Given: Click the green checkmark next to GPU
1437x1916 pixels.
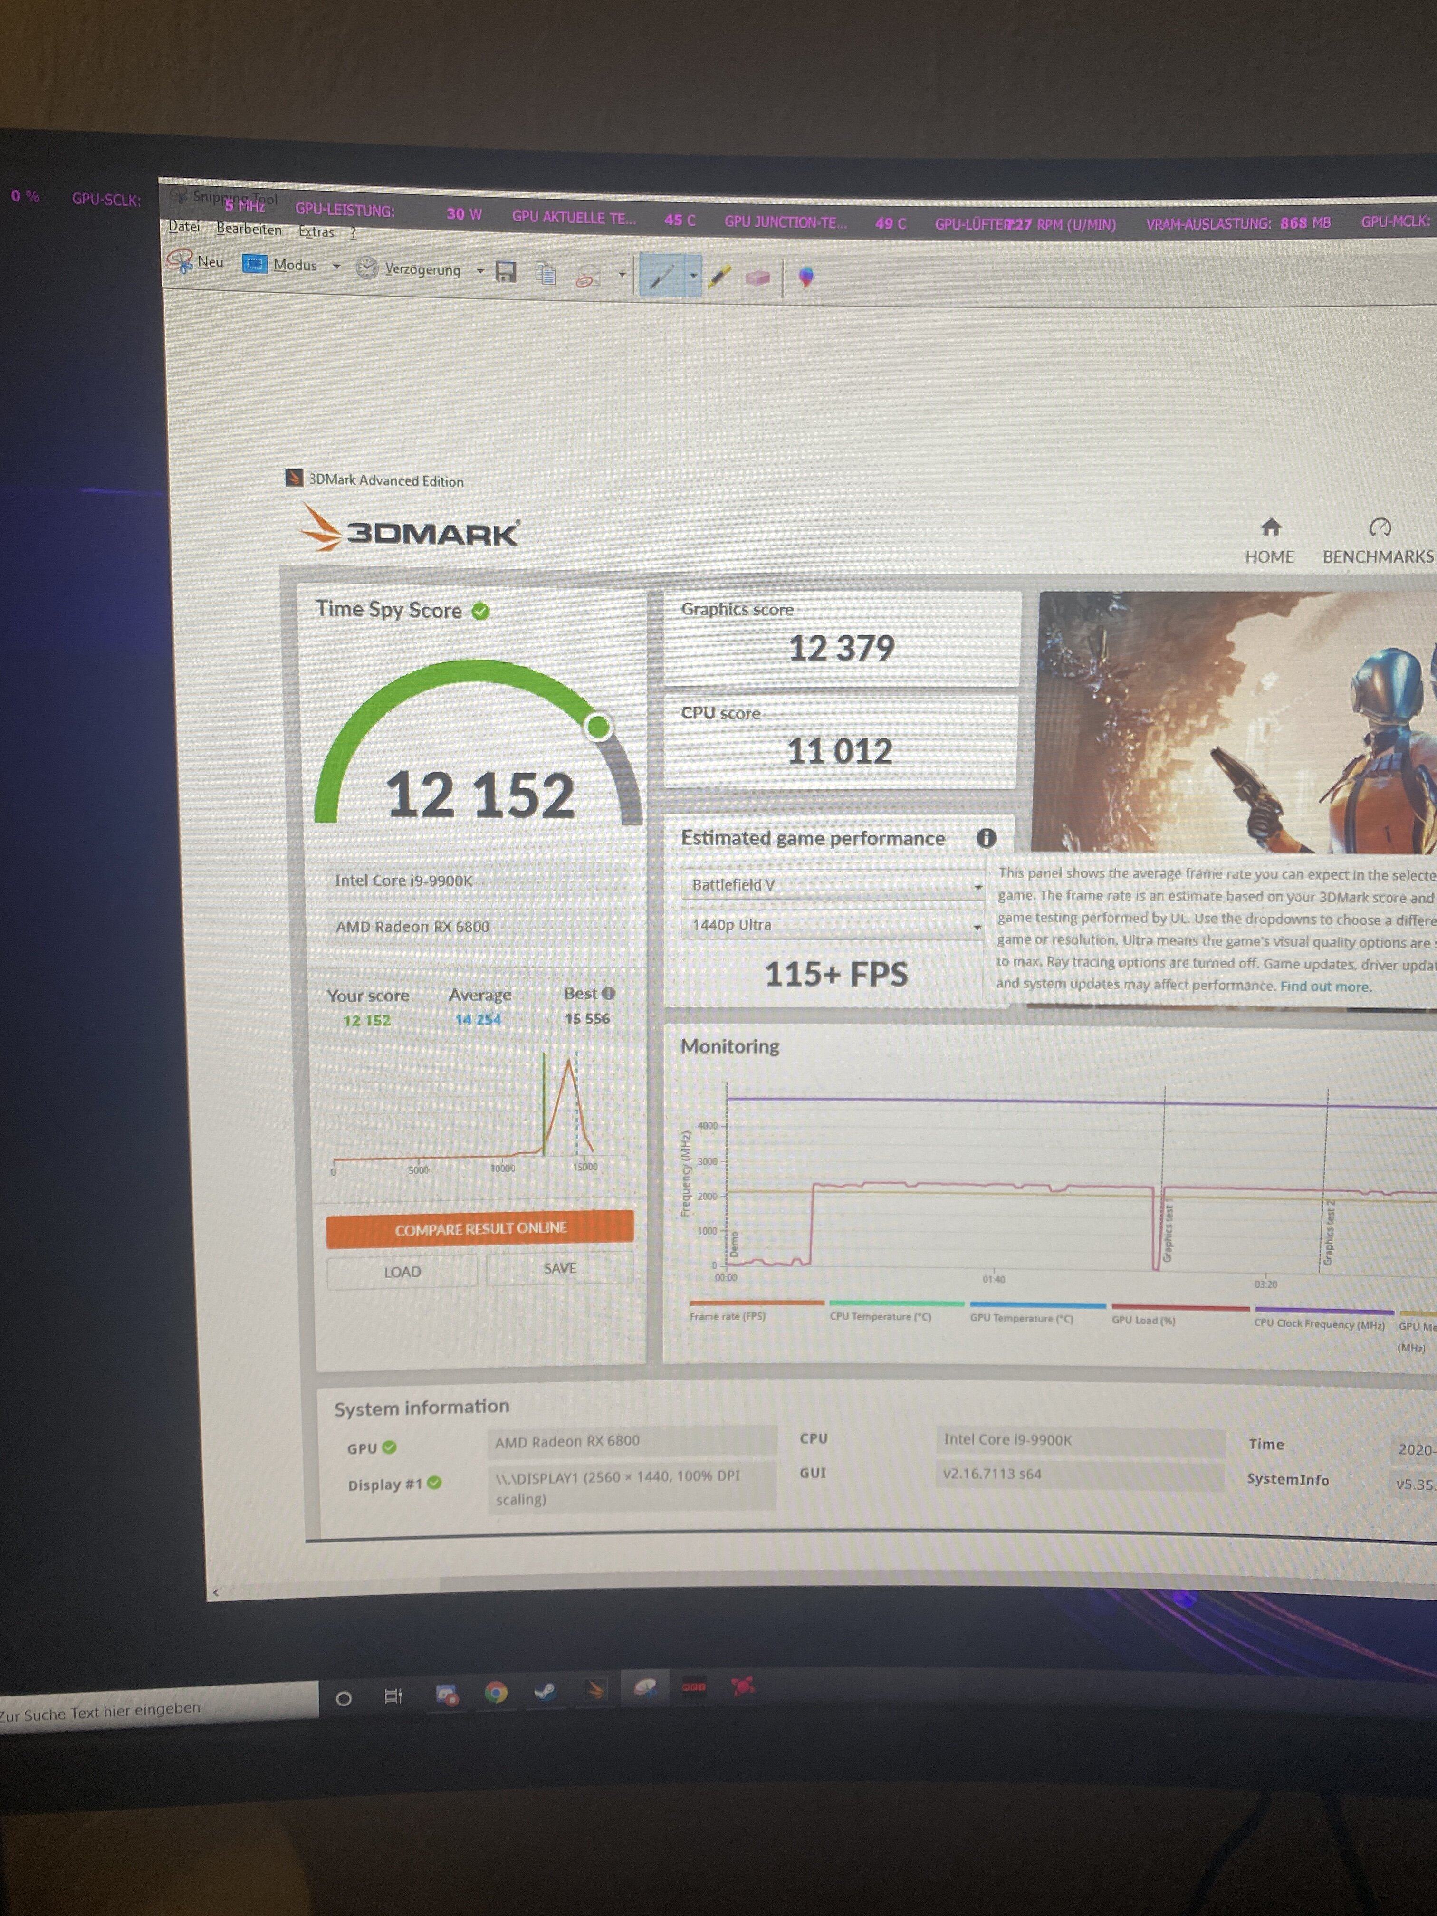Looking at the screenshot, I should [389, 1447].
